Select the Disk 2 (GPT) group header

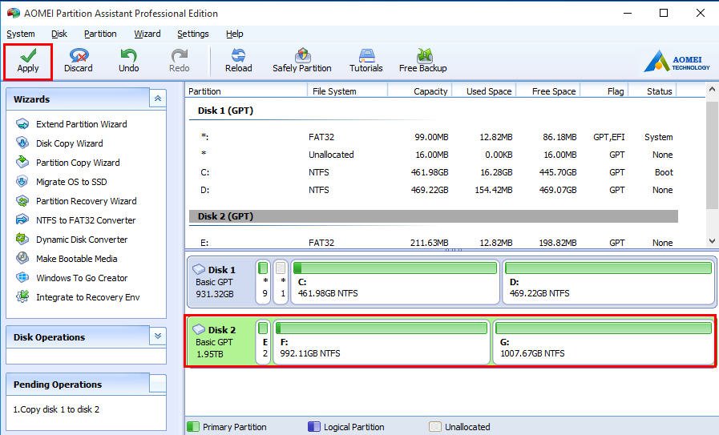click(434, 216)
